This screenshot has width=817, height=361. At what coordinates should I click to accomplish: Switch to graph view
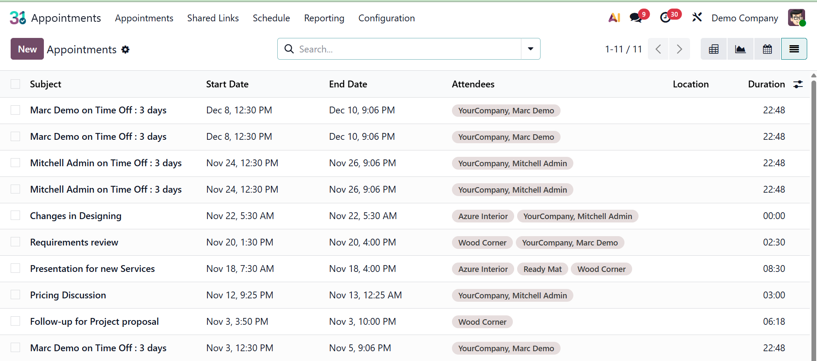click(740, 49)
